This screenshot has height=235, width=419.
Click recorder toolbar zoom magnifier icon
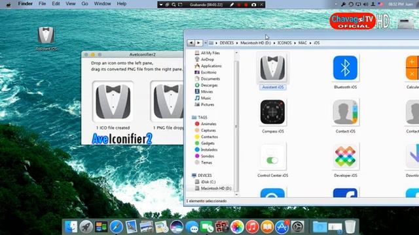[173, 5]
